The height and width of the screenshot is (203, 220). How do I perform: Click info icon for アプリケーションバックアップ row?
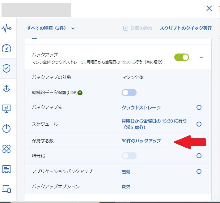[x=199, y=171]
